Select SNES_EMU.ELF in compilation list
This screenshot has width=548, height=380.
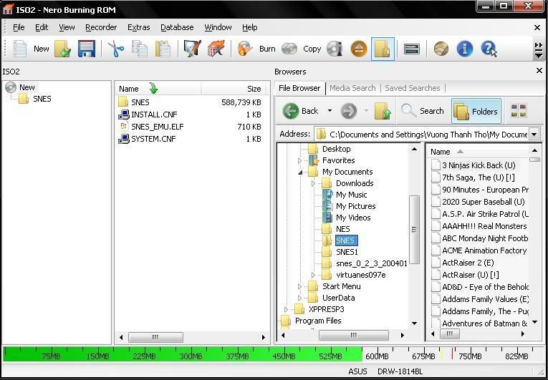coord(157,127)
